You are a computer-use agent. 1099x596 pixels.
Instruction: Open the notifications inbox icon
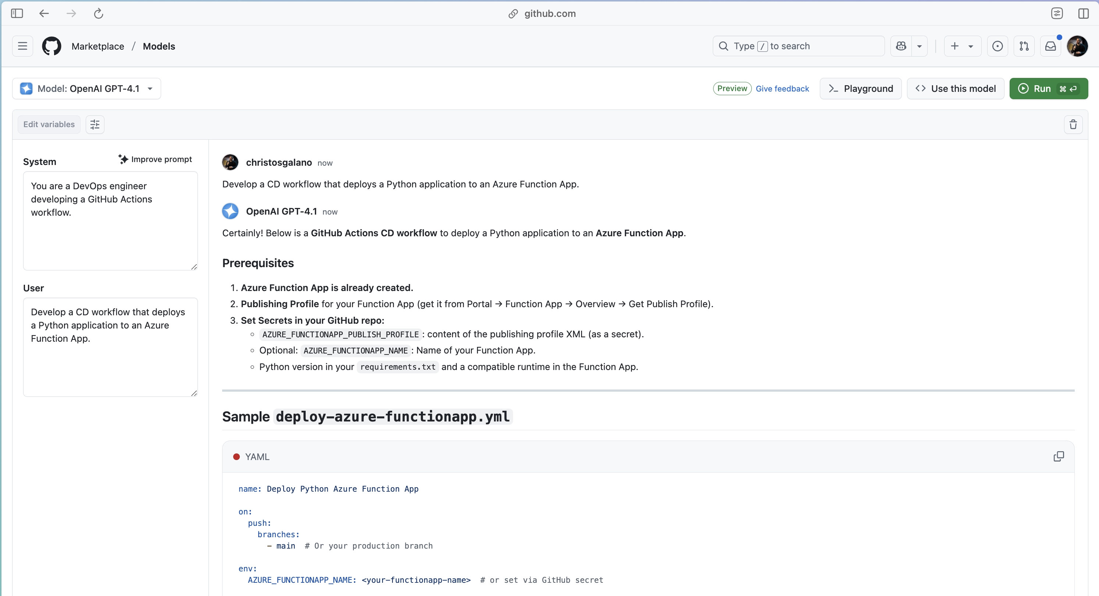(x=1050, y=46)
